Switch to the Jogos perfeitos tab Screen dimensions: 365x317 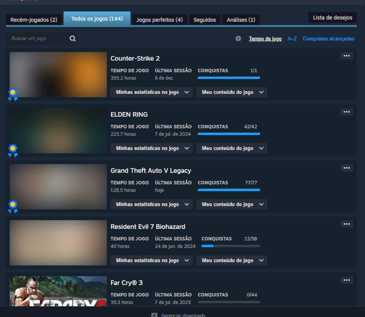tap(160, 20)
